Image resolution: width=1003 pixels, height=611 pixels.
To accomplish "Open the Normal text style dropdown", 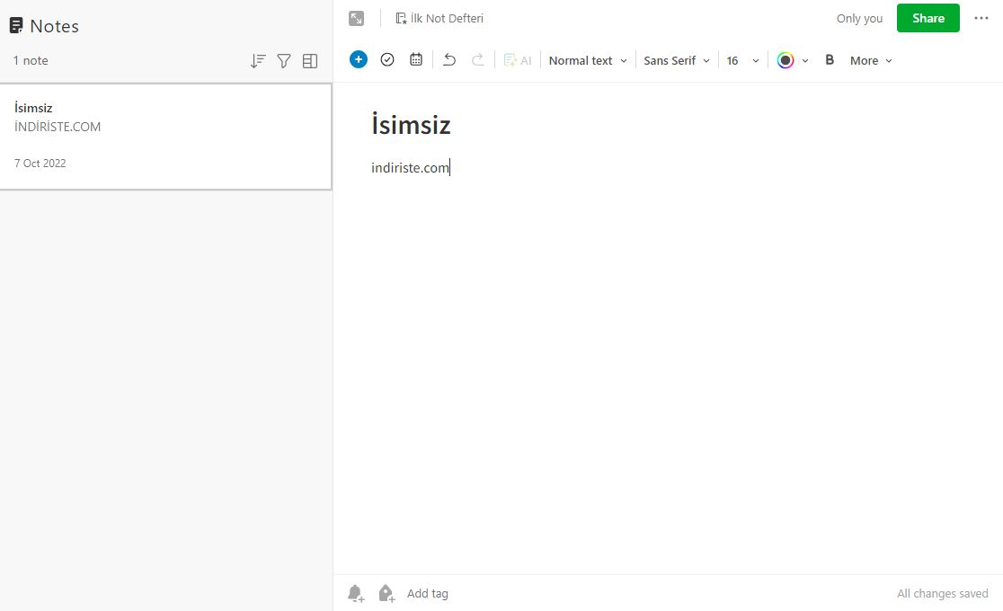I will click(588, 60).
